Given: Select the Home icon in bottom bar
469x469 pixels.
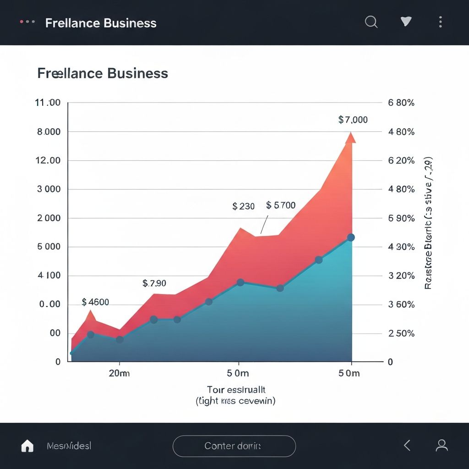Looking at the screenshot, I should point(27,445).
